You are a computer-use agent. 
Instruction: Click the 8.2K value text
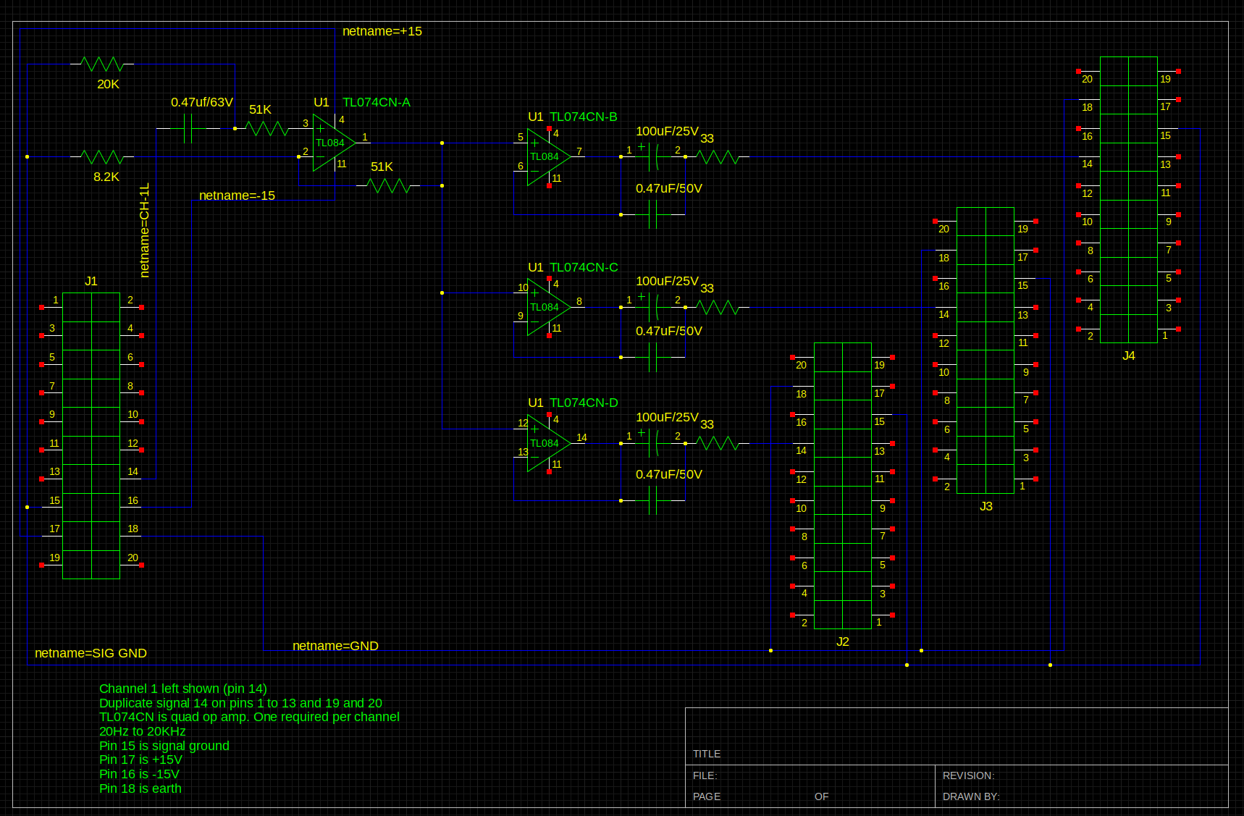(x=106, y=177)
